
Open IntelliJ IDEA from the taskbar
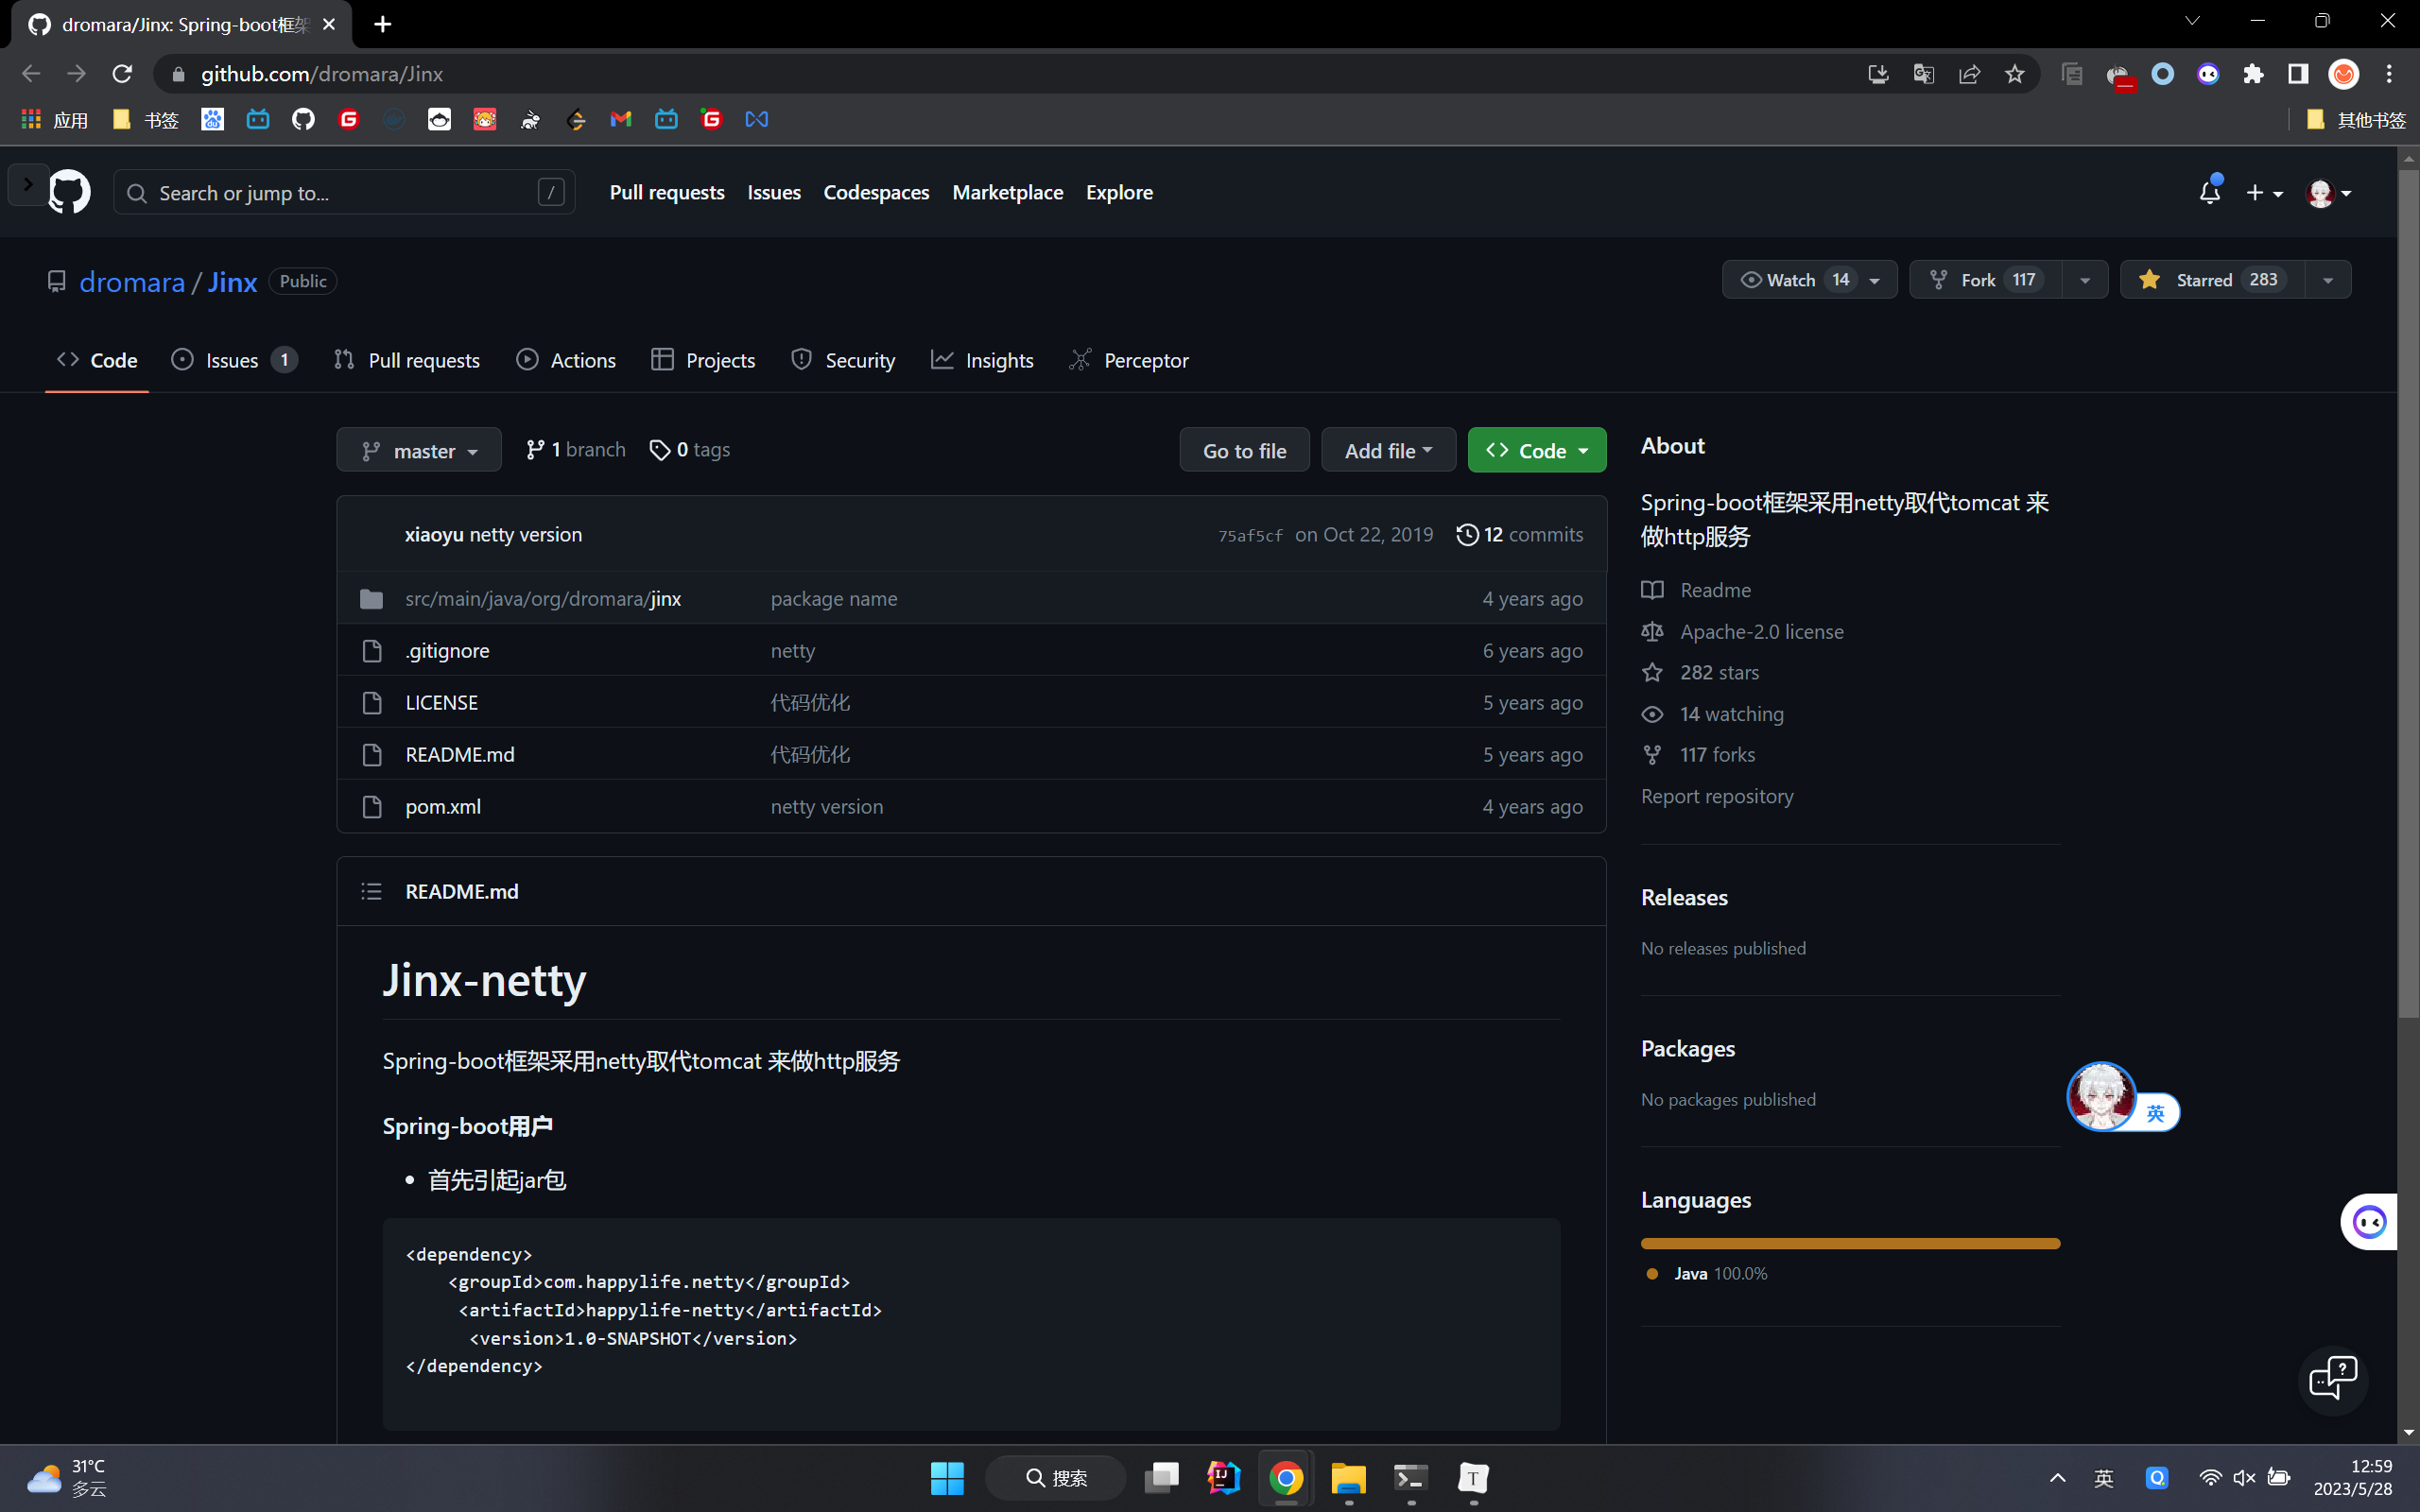pos(1223,1478)
